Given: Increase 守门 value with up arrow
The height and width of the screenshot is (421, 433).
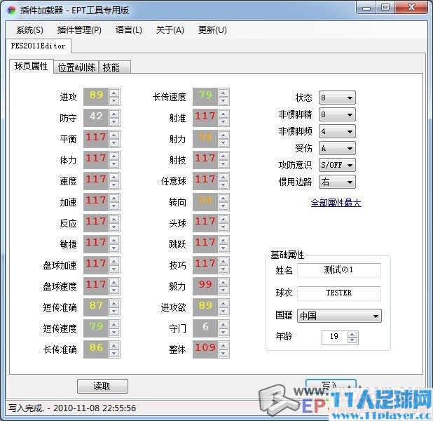Looking at the screenshot, I should tap(224, 324).
